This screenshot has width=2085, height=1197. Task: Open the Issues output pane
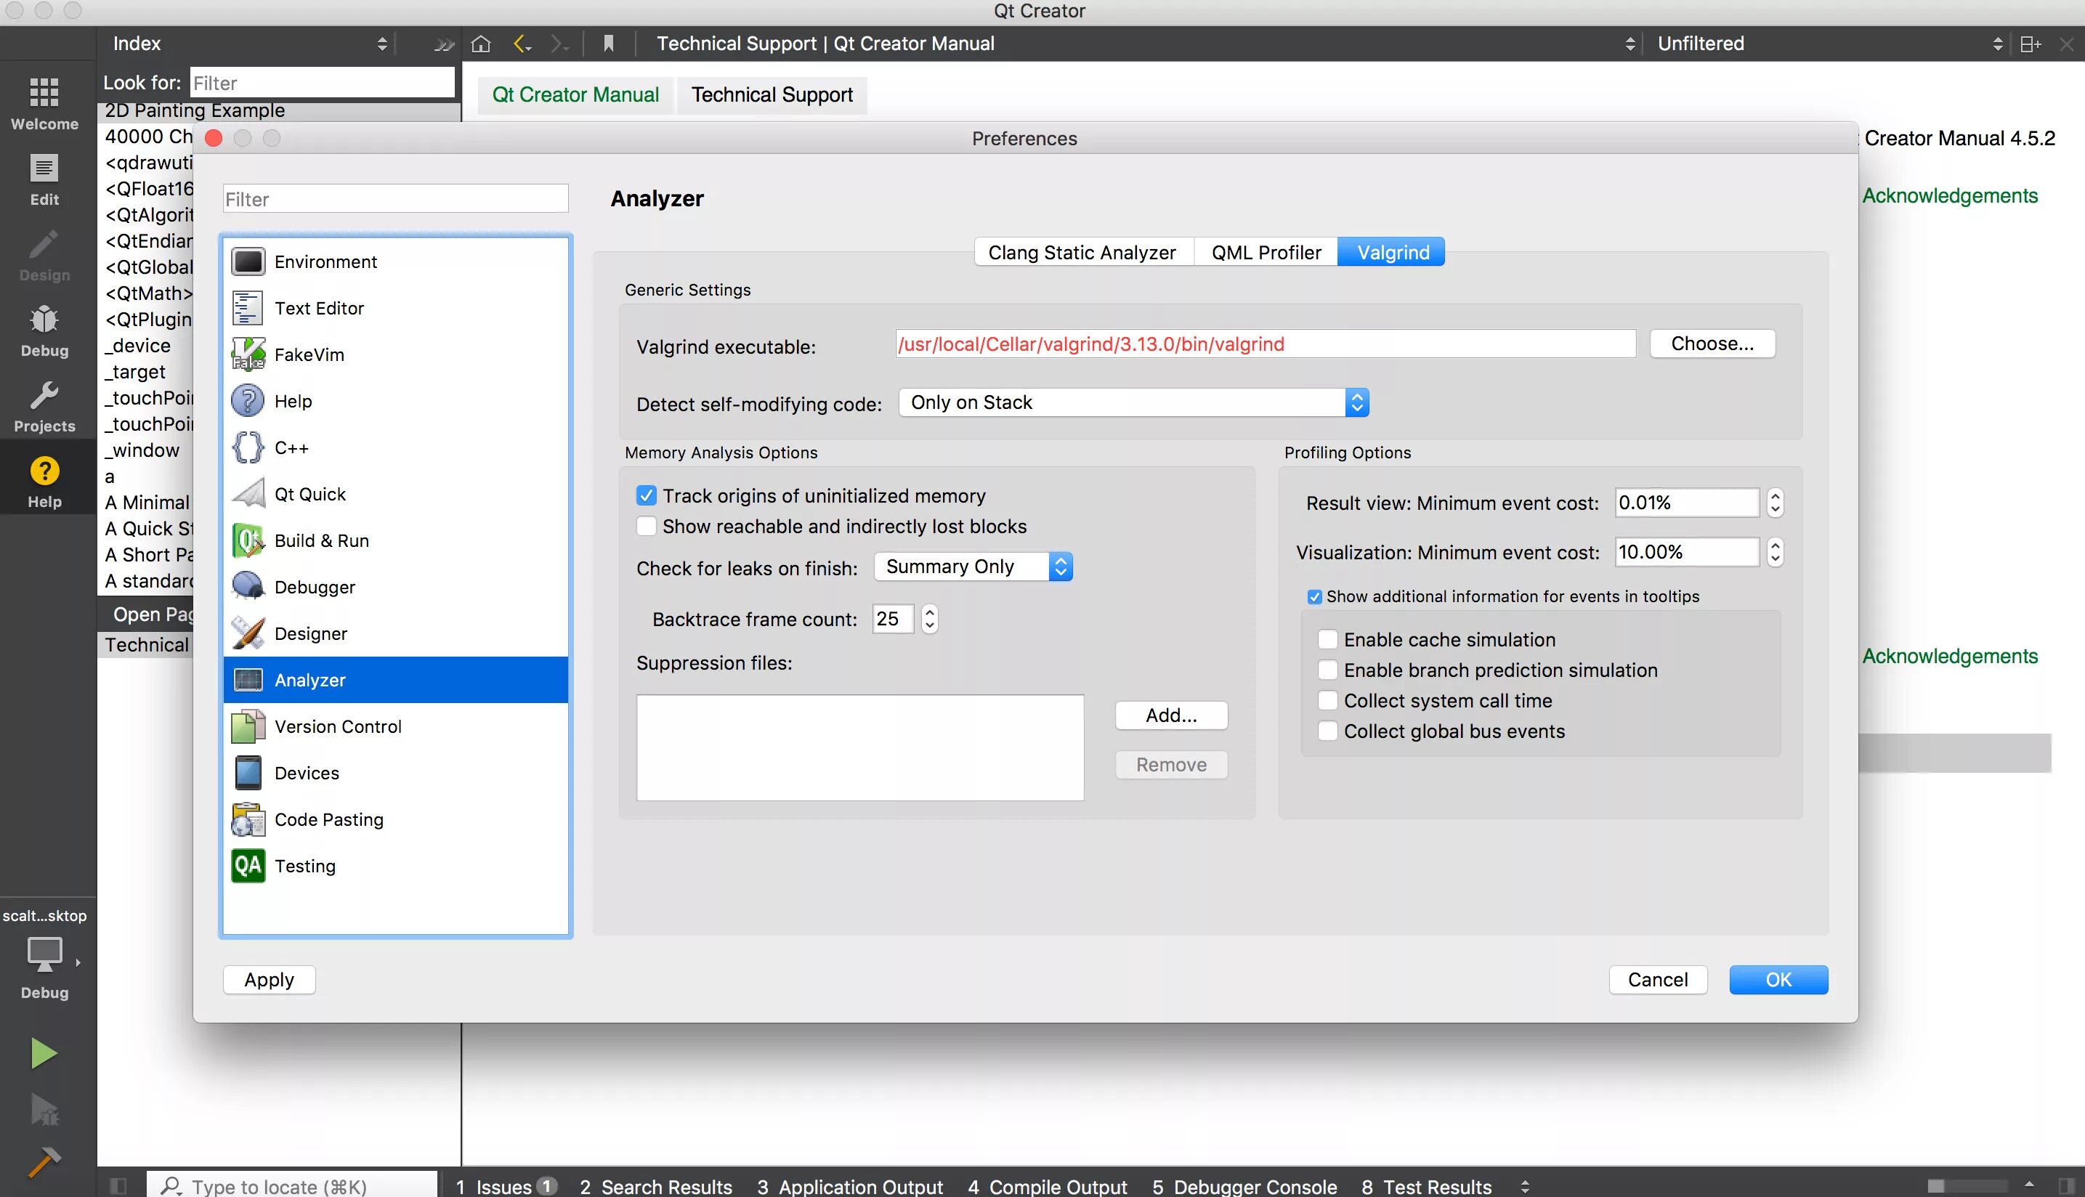(x=506, y=1186)
